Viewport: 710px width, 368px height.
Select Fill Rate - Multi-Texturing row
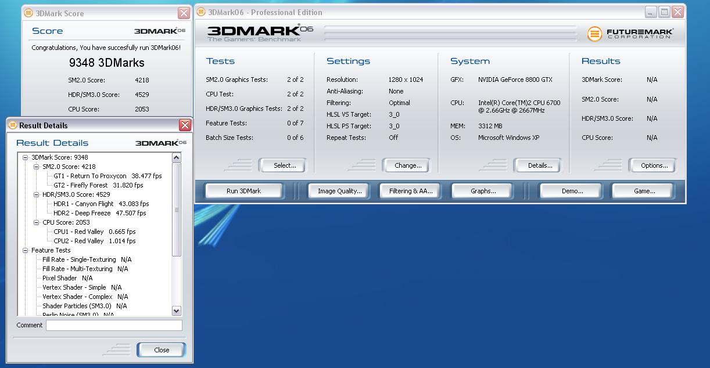[x=85, y=269]
